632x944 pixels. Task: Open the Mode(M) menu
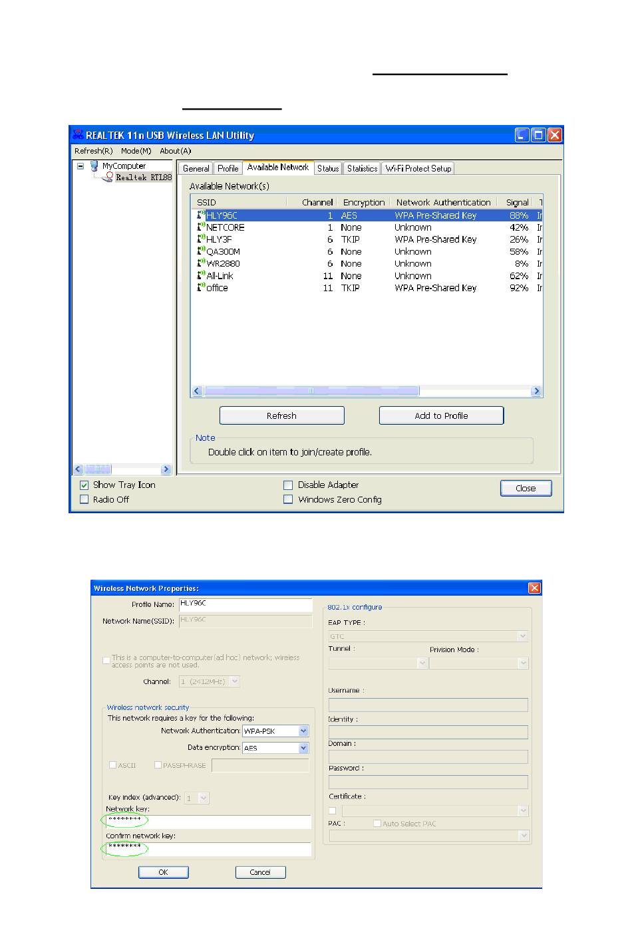point(136,151)
